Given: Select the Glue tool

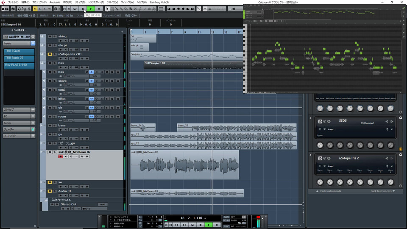Looking at the screenshot, I should (121, 9).
